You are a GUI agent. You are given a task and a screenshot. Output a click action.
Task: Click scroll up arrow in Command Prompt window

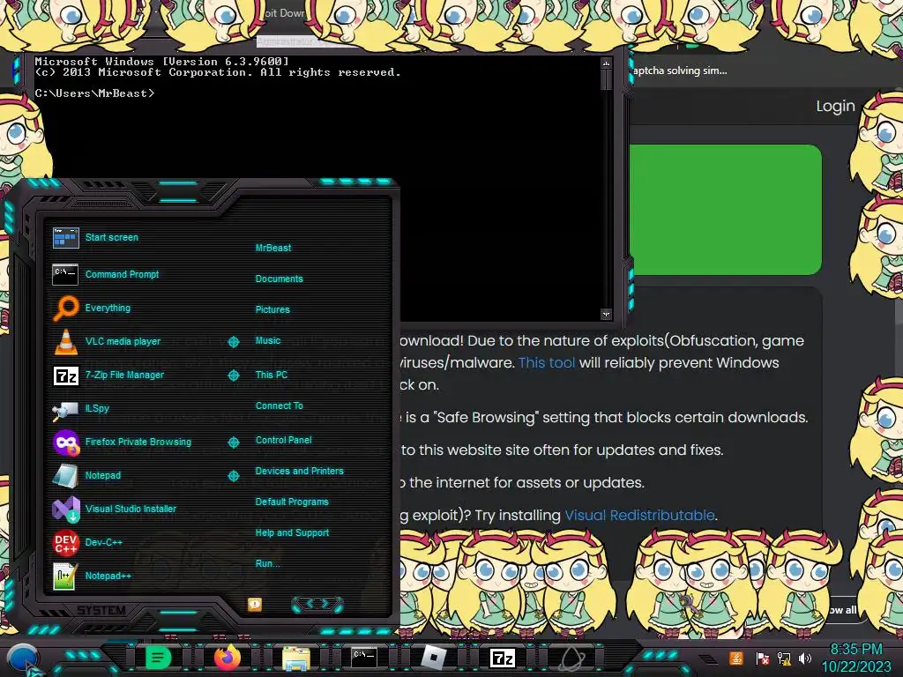click(x=606, y=63)
